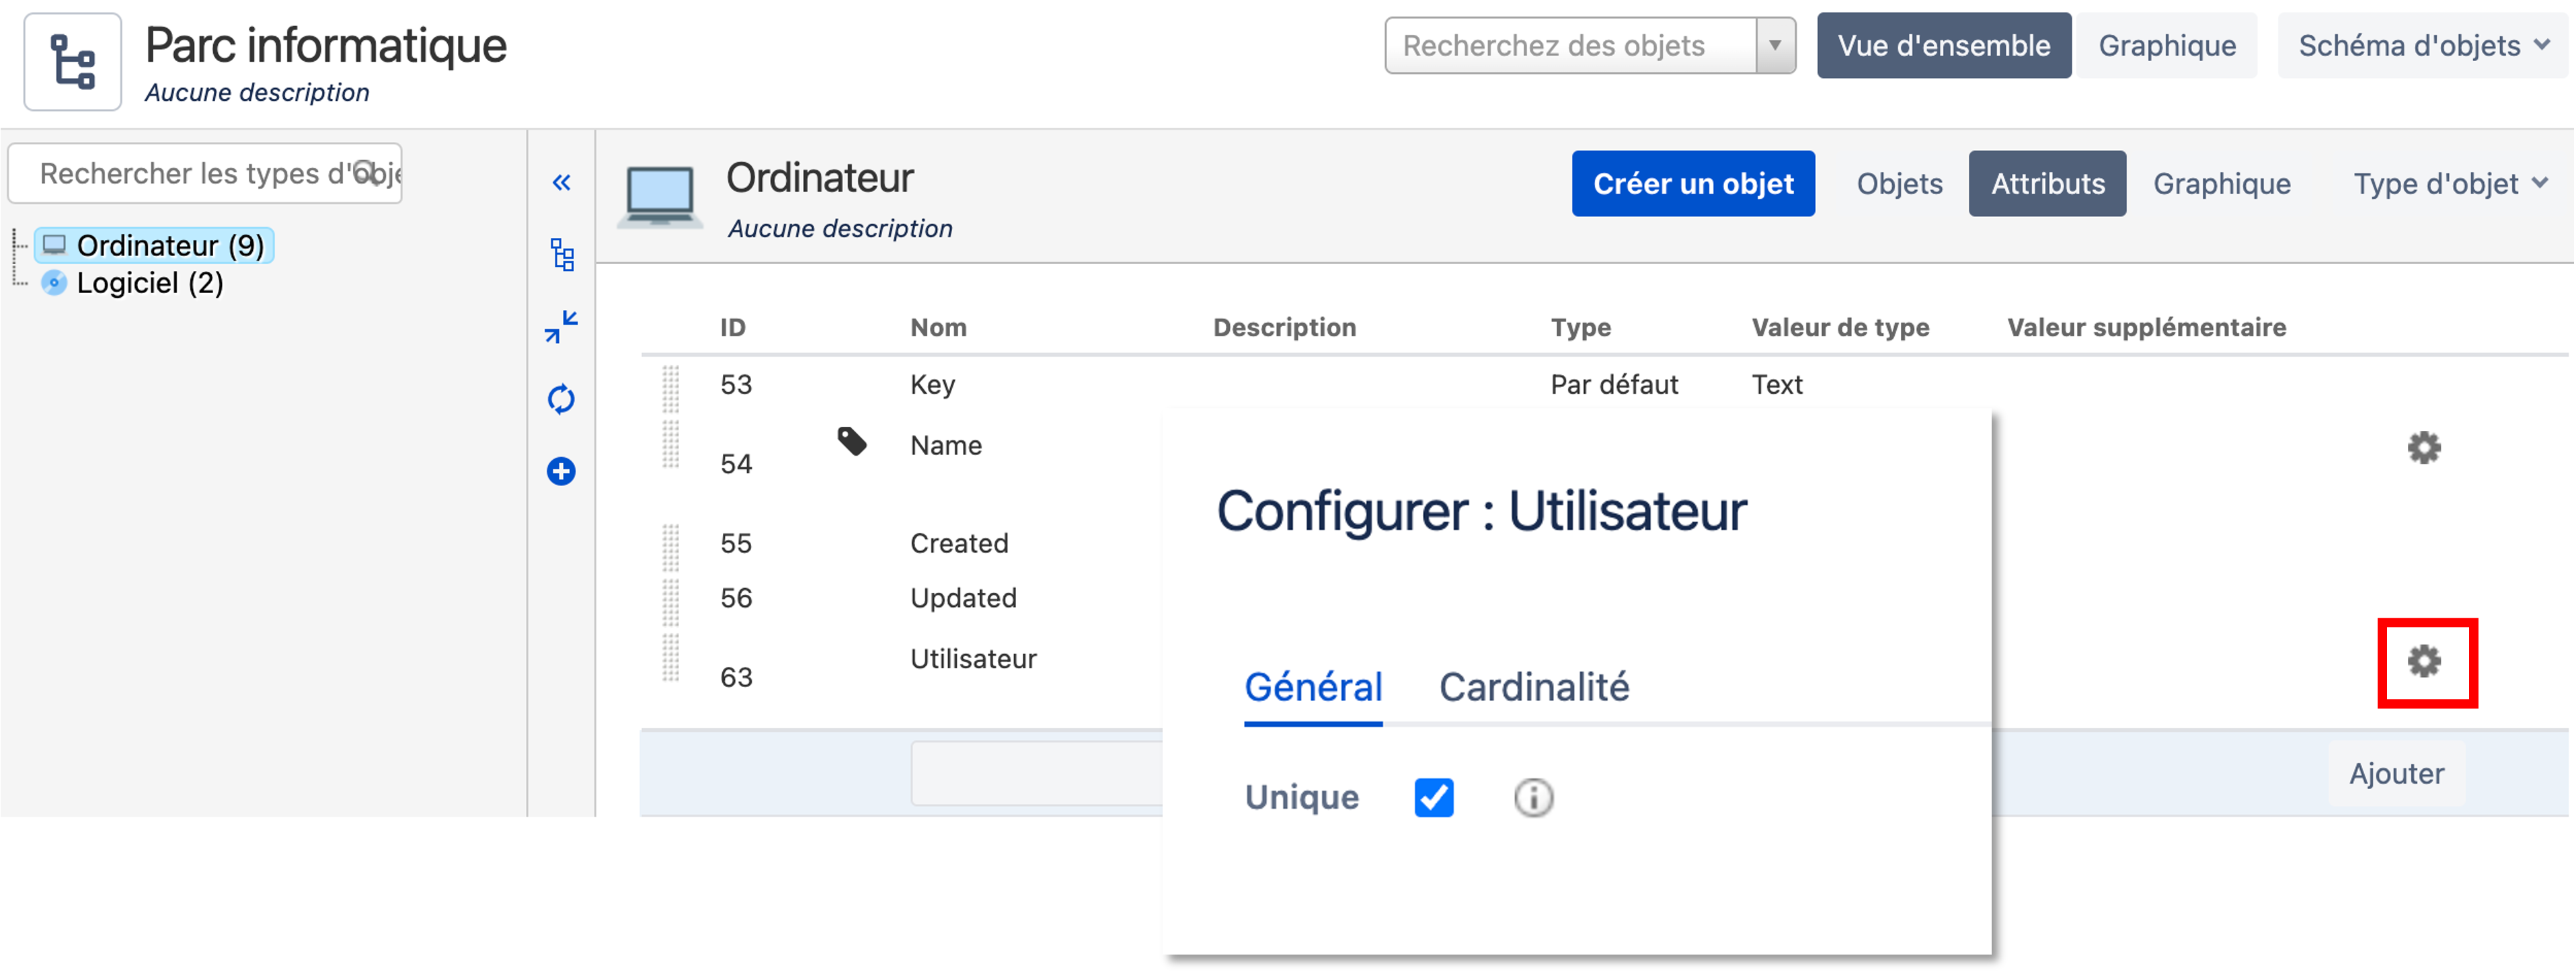Open the Type d'objet dropdown
This screenshot has width=2576, height=976.
click(x=2450, y=183)
